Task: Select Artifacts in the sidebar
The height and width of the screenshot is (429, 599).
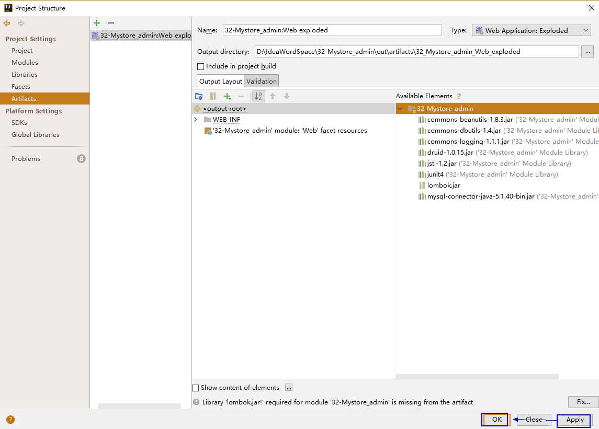Action: click(x=44, y=98)
